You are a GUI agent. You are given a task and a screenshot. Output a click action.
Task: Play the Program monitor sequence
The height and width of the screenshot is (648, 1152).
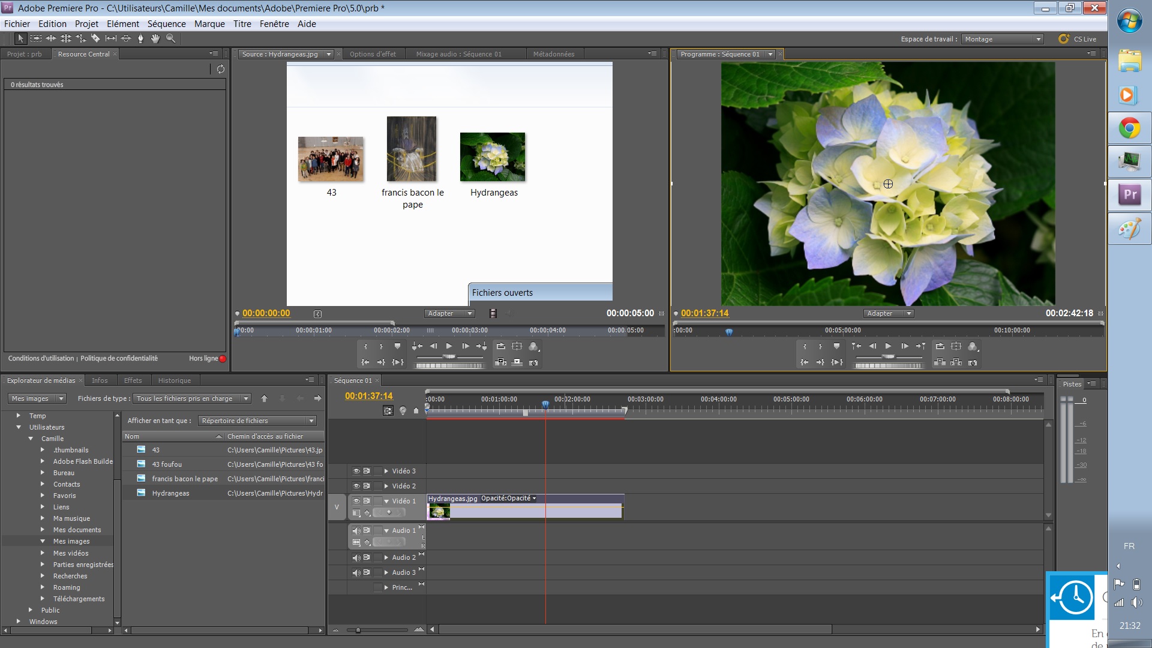[x=888, y=346]
